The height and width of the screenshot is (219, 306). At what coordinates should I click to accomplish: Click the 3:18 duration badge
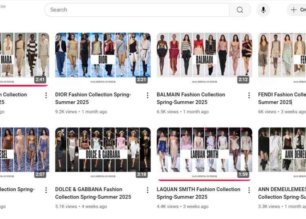coord(142,174)
